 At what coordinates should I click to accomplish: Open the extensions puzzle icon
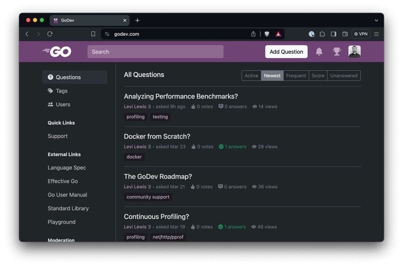pos(322,34)
